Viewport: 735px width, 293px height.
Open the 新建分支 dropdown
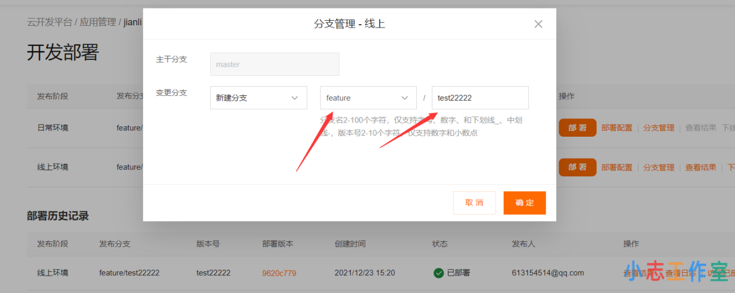click(x=258, y=98)
